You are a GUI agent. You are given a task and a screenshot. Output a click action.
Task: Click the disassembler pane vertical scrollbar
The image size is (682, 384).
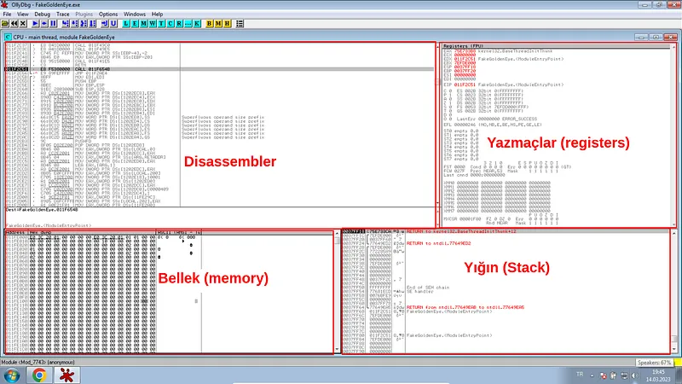coord(437,124)
